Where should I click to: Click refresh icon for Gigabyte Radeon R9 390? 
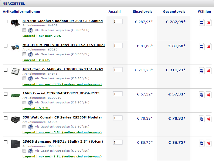tap(202, 22)
